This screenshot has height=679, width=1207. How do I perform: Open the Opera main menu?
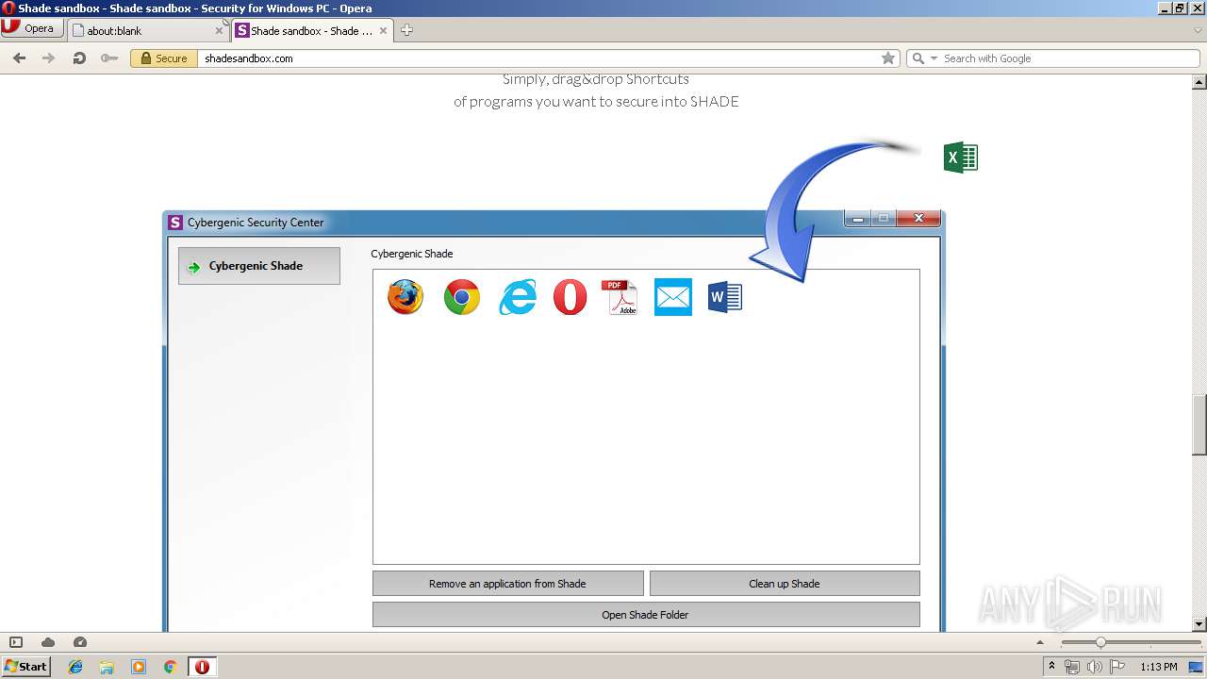(x=31, y=28)
